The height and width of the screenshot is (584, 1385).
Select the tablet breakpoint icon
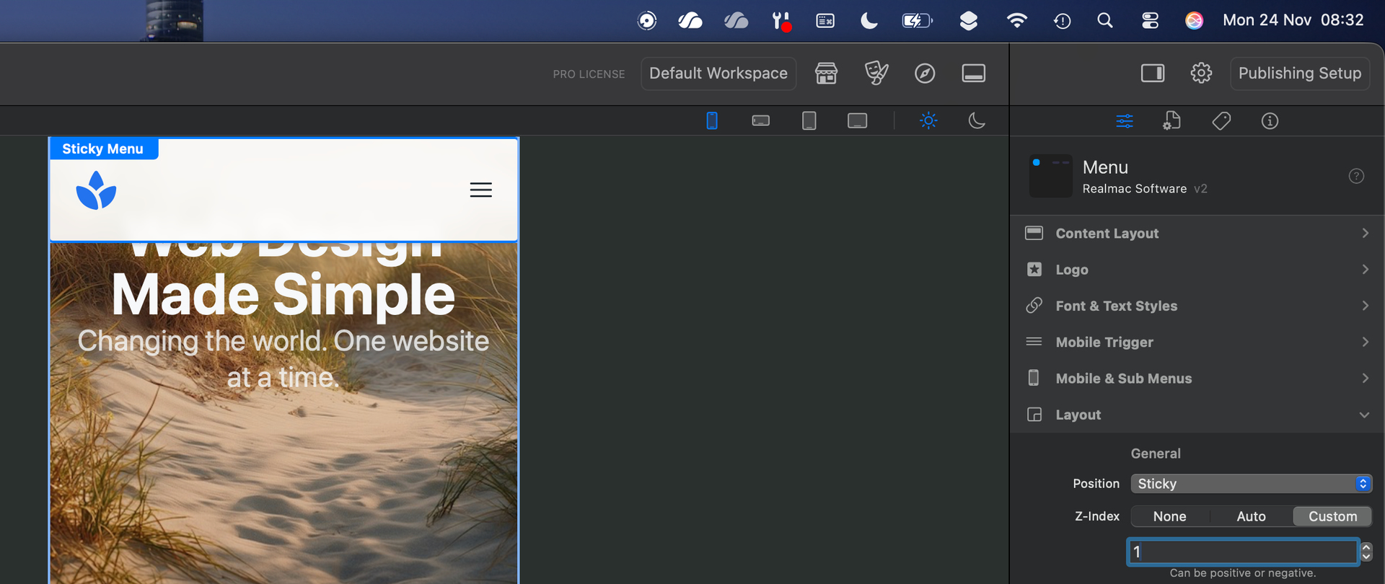(x=809, y=120)
